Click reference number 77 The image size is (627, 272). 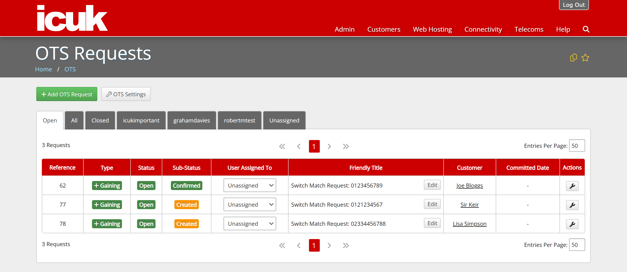coord(62,205)
